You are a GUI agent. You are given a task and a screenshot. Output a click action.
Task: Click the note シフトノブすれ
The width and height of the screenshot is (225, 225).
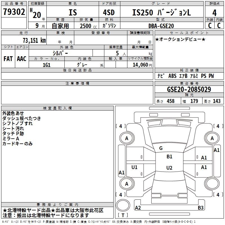click(17, 123)
